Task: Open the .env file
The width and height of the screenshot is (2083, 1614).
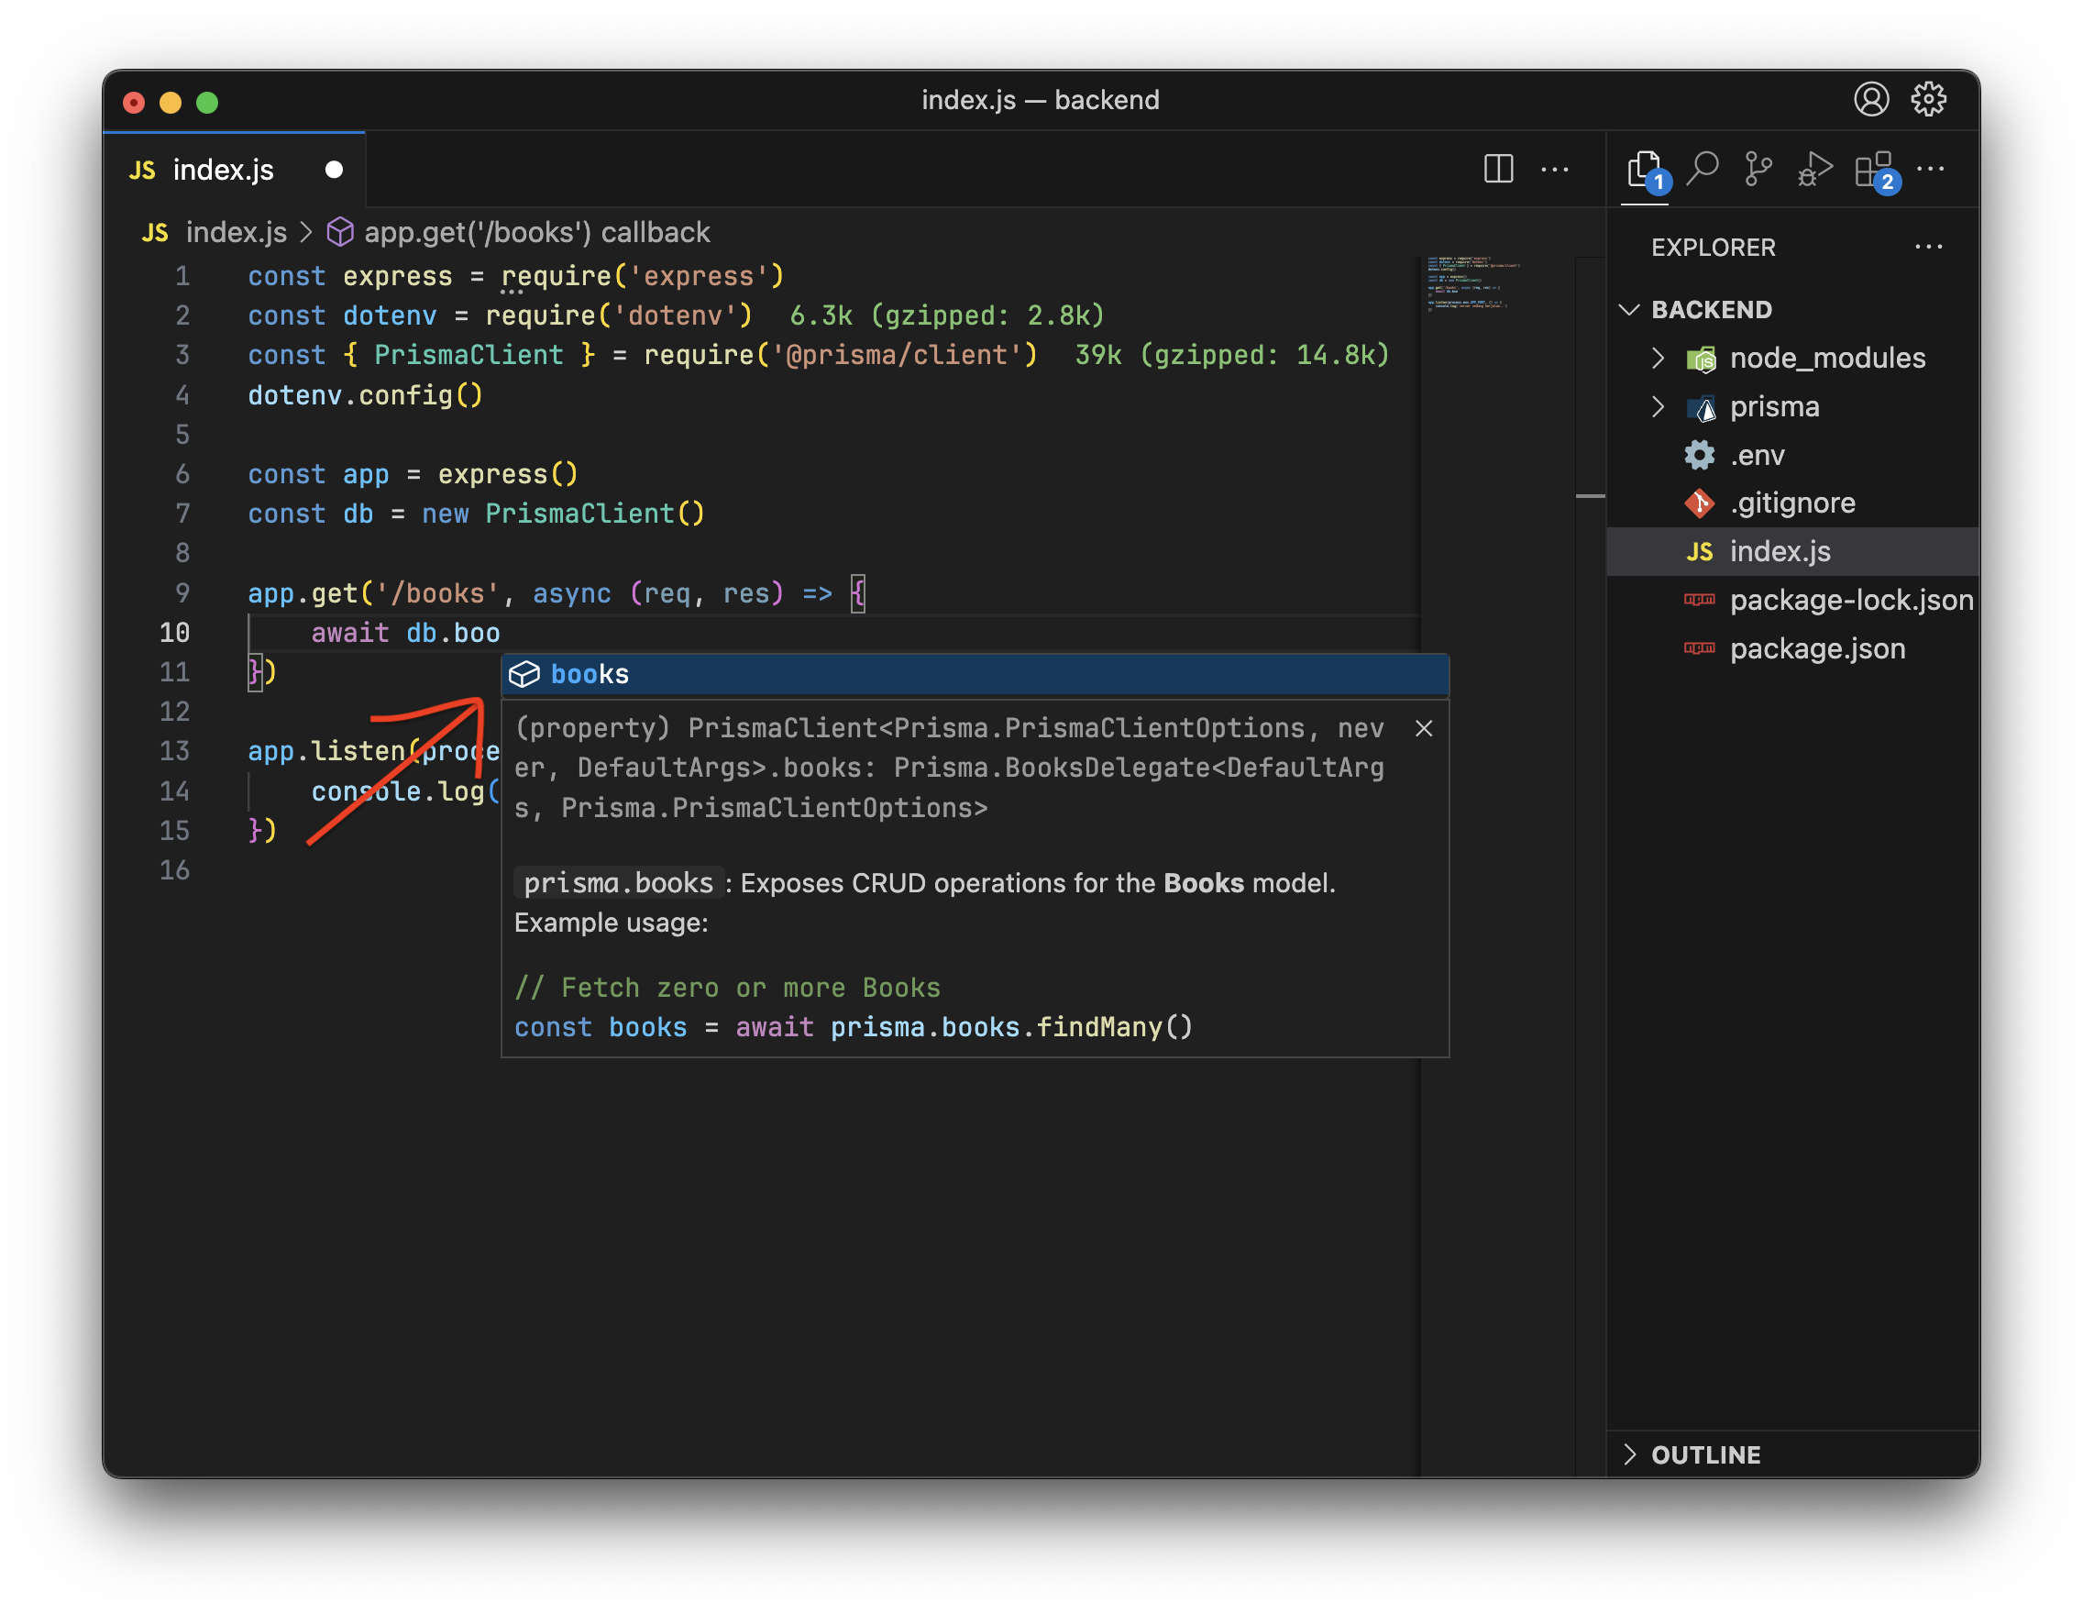Action: 1757,455
